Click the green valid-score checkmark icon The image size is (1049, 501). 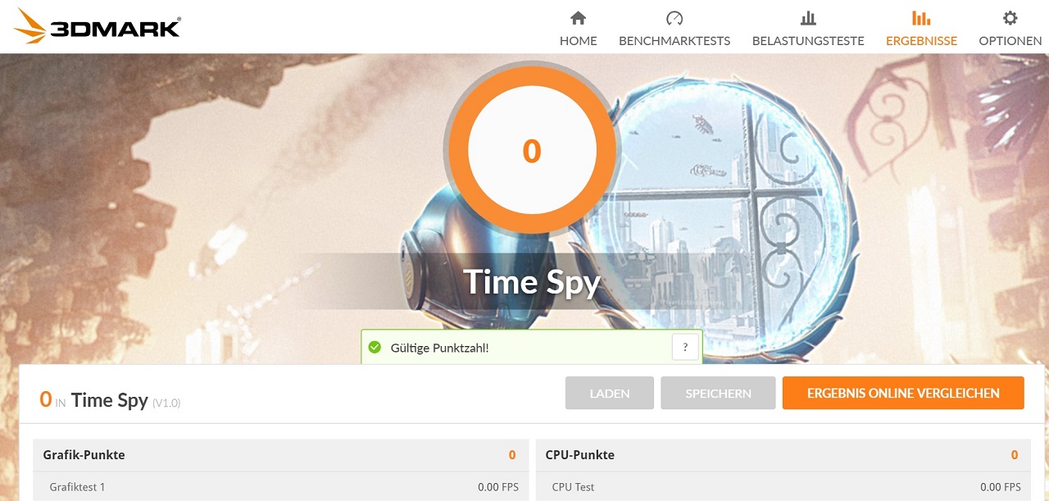[375, 348]
